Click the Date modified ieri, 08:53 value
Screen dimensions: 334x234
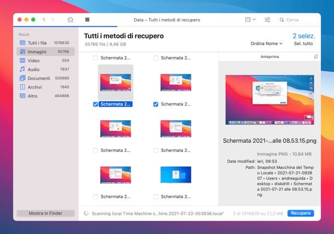tap(267, 161)
